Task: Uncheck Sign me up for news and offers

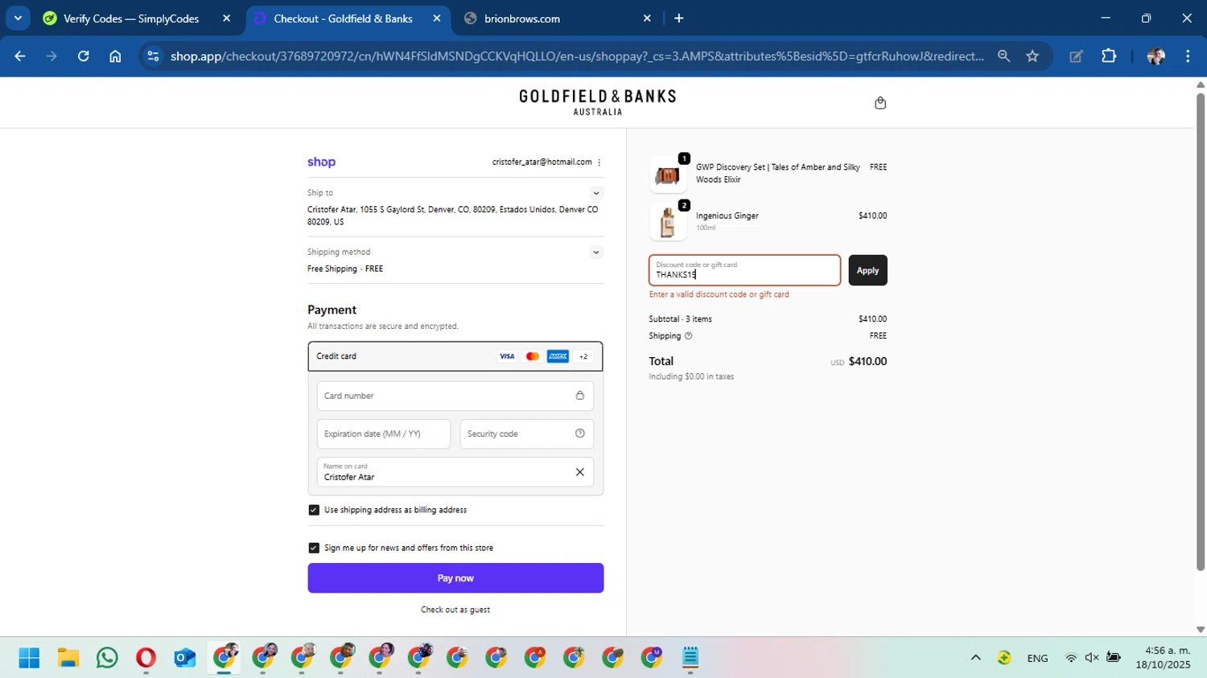Action: (314, 548)
